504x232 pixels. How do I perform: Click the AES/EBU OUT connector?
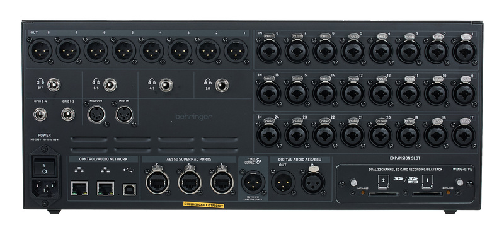(x=283, y=182)
